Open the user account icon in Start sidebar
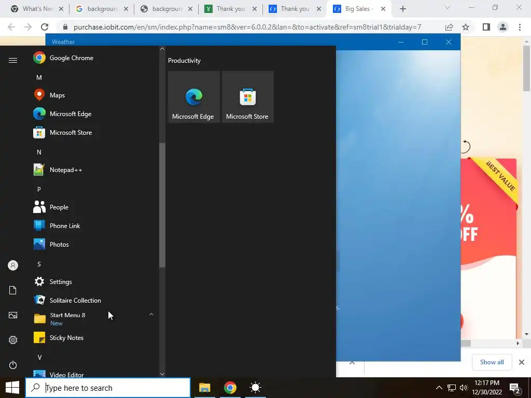Image resolution: width=531 pixels, height=398 pixels. coord(13,265)
